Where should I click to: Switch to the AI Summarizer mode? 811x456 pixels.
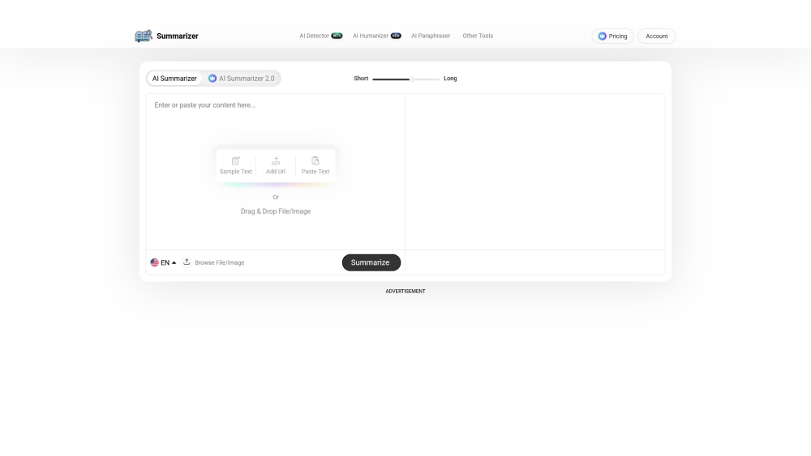[174, 79]
